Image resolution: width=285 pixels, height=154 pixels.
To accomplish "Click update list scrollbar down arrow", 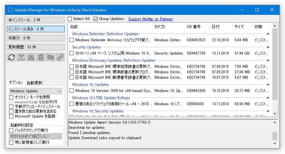I will click(275, 114).
